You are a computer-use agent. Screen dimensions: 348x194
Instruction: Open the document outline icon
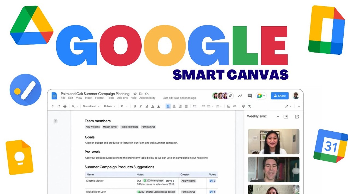55,121
